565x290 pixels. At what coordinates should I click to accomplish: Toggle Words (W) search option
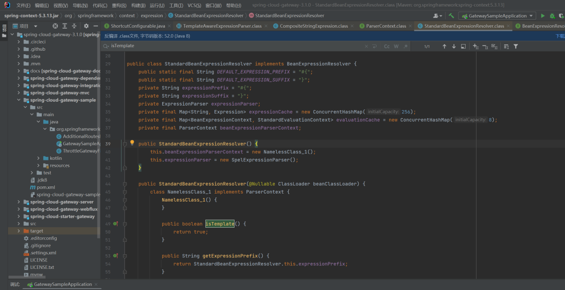pos(396,46)
